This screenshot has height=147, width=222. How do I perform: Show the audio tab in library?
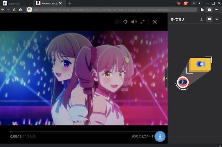[217, 19]
